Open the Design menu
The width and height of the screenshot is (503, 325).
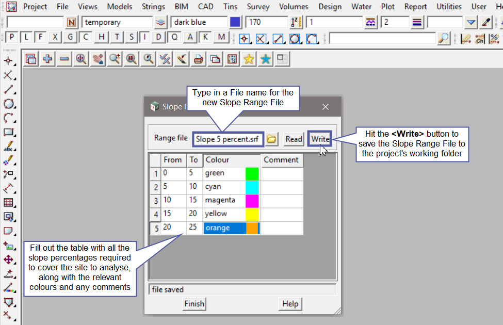coord(330,6)
